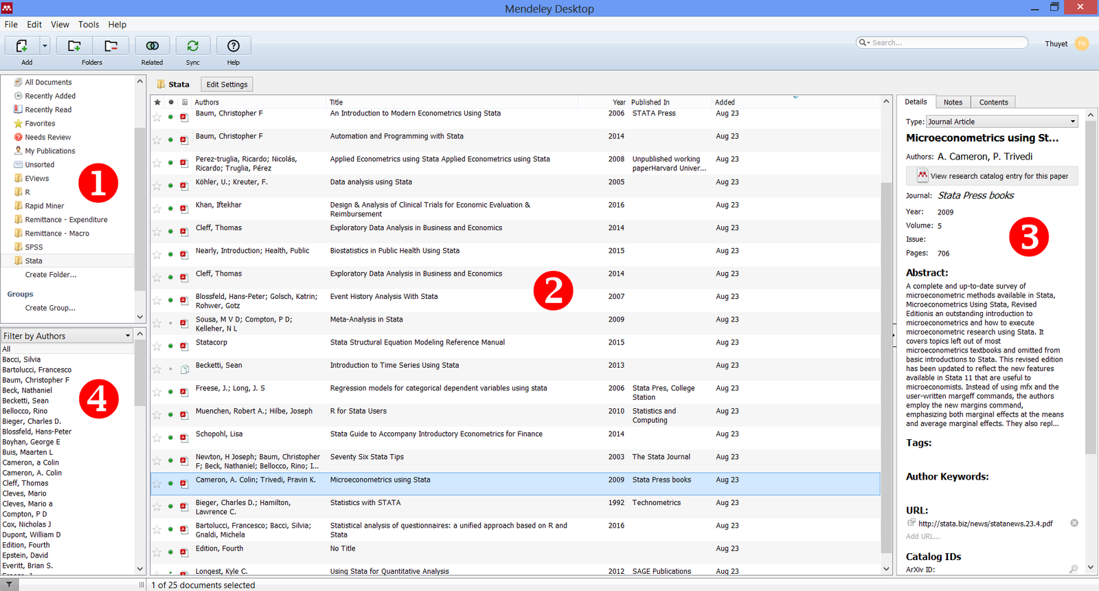
Task: Open the Type Journal Article dropdown
Action: pyautogui.click(x=1001, y=122)
